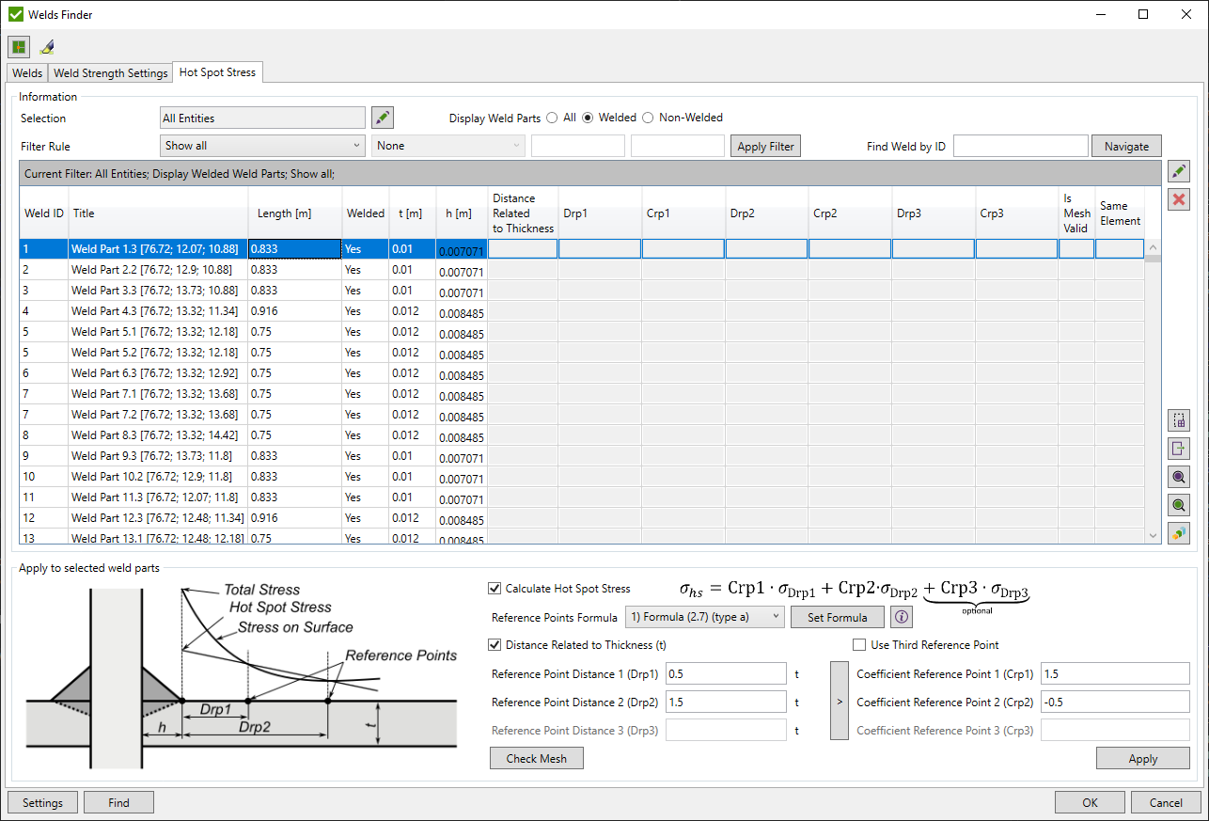This screenshot has width=1209, height=821.
Task: Click the Find Weld by ID input field
Action: [x=1021, y=146]
